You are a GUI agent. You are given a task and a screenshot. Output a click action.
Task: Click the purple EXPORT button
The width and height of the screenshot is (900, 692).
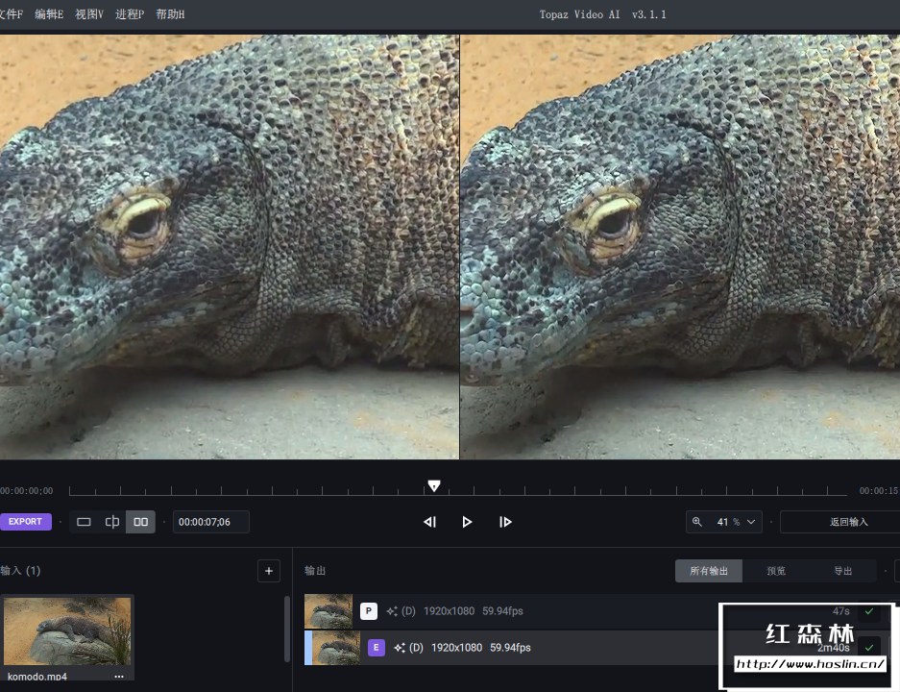pyautogui.click(x=25, y=522)
